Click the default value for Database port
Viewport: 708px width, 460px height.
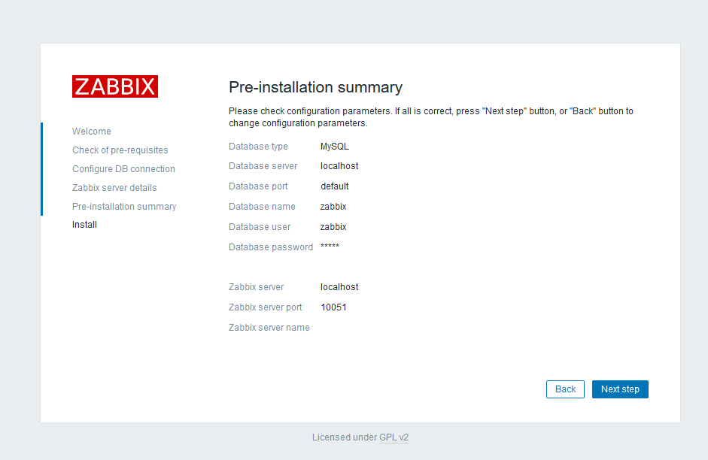pos(334,186)
